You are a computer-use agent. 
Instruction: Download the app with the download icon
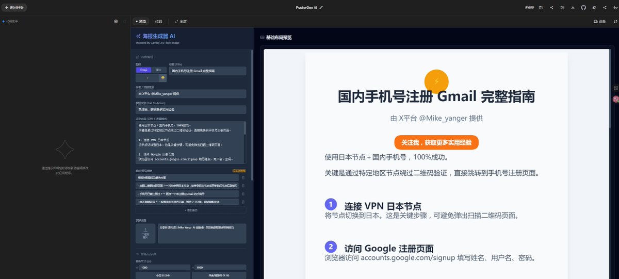tap(573, 8)
